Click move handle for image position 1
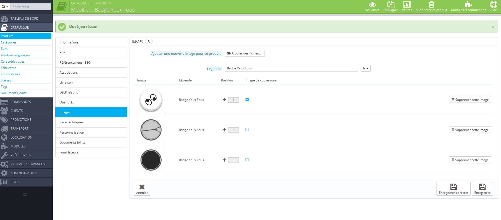The image size is (501, 220). tap(224, 100)
